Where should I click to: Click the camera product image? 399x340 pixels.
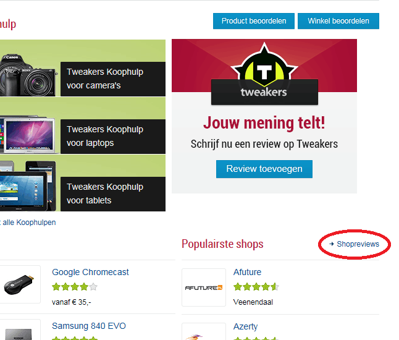(x=28, y=75)
